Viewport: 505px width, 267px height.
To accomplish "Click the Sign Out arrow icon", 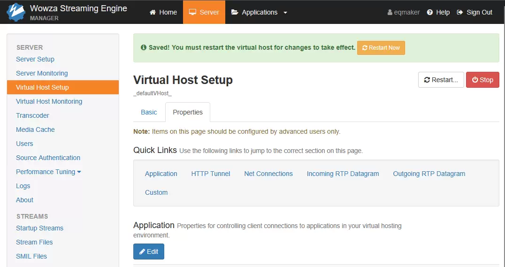I will point(460,12).
